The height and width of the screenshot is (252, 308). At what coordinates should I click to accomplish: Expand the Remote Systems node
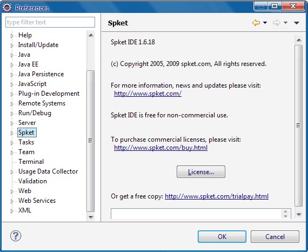12,104
